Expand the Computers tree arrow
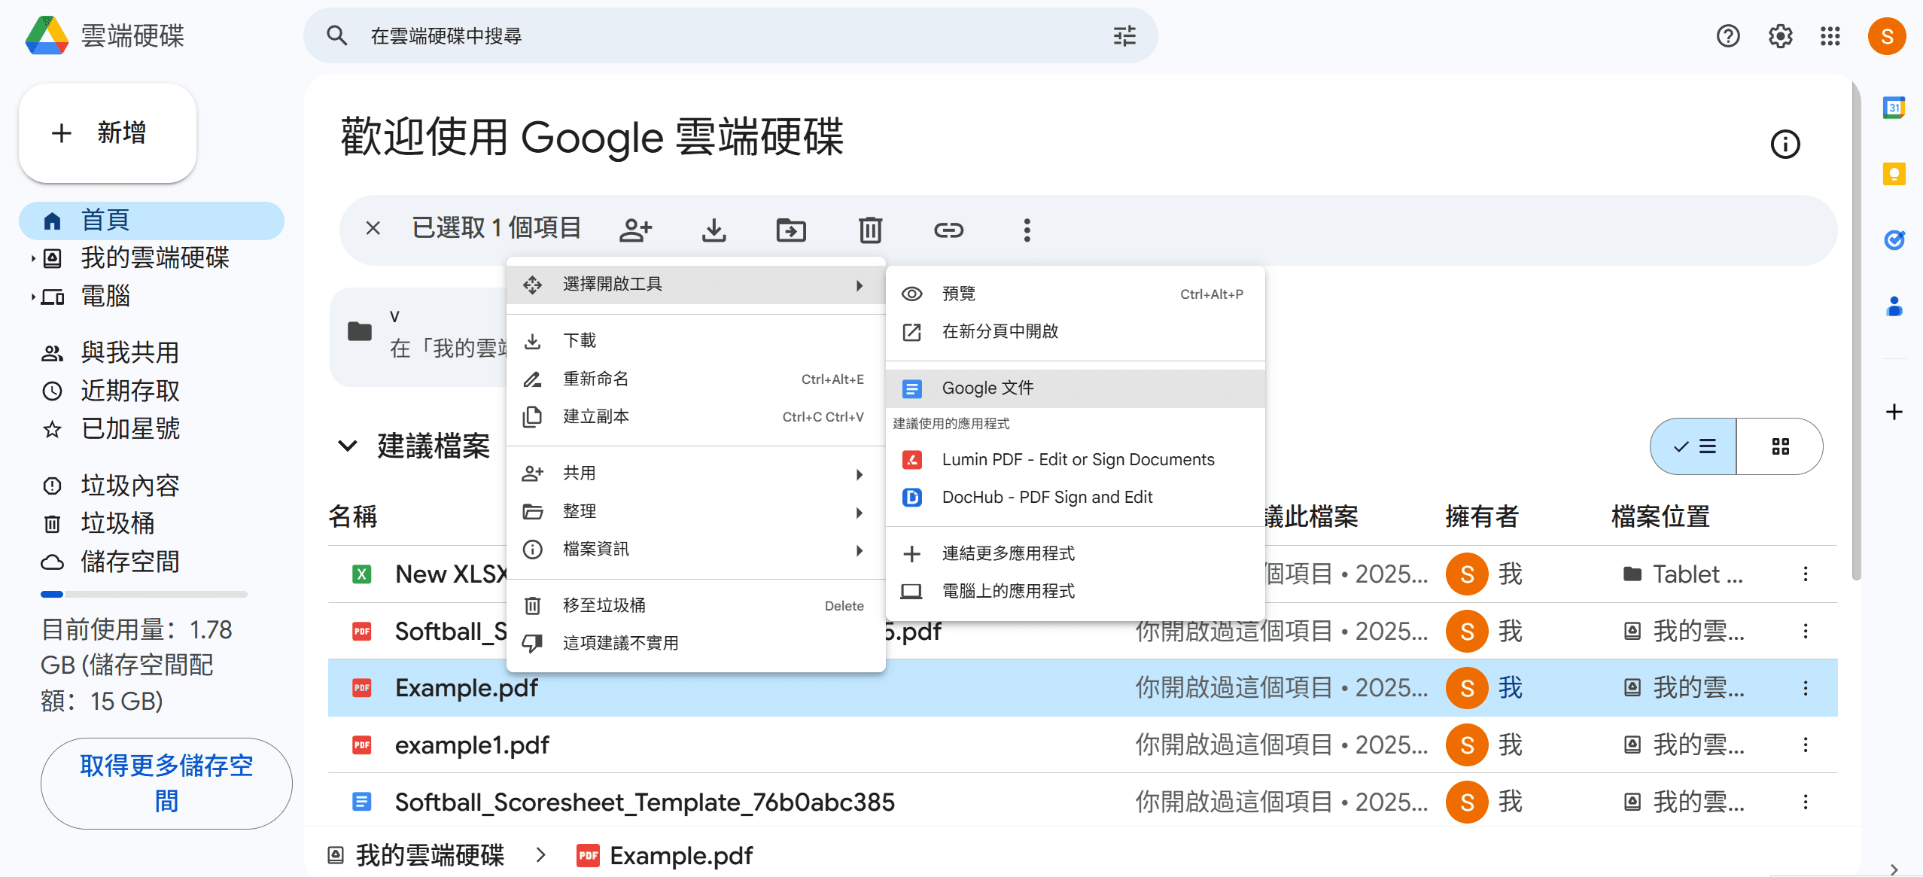The image size is (1923, 877). (33, 297)
